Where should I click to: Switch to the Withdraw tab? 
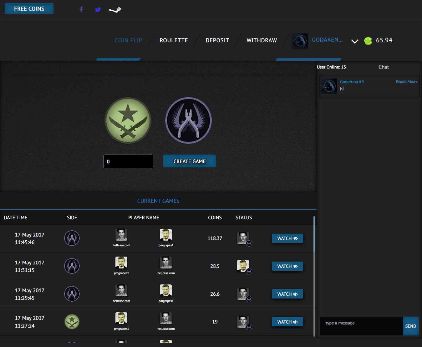click(x=262, y=40)
